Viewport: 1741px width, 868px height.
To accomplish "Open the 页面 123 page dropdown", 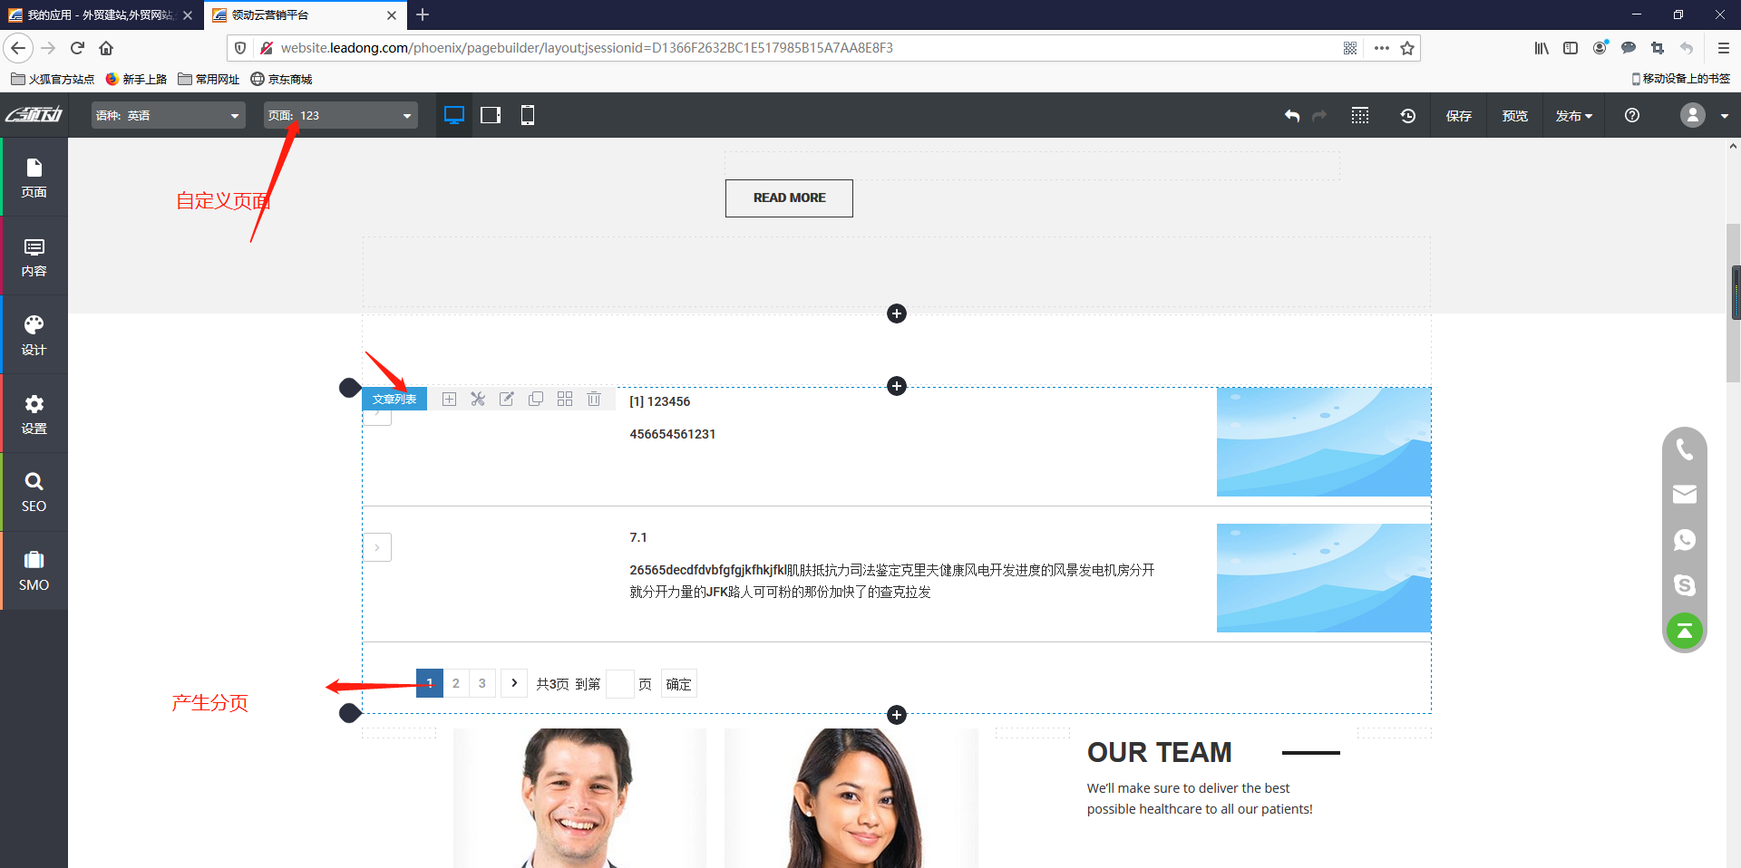I will (x=340, y=115).
